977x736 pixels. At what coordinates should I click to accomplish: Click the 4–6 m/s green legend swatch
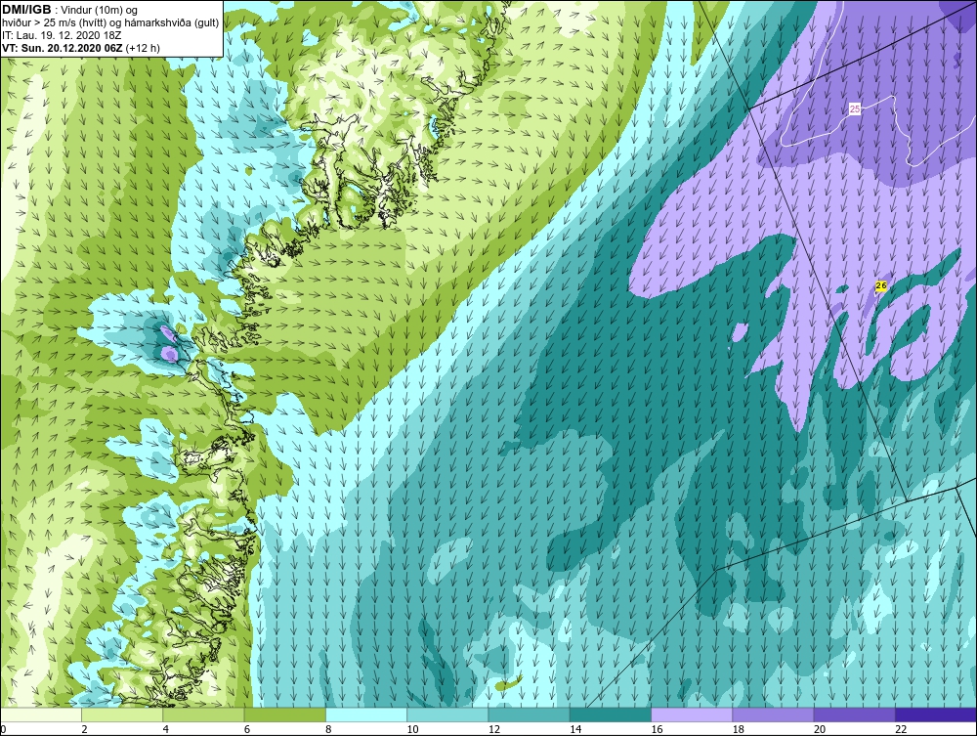(204, 714)
